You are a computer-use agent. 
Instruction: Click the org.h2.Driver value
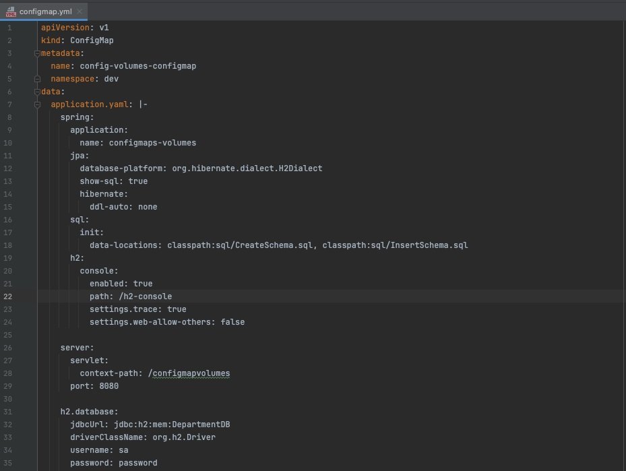pyautogui.click(x=184, y=437)
